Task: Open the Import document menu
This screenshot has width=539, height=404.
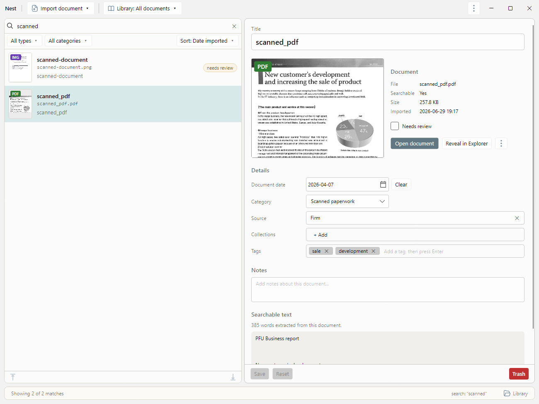Action: point(61,8)
